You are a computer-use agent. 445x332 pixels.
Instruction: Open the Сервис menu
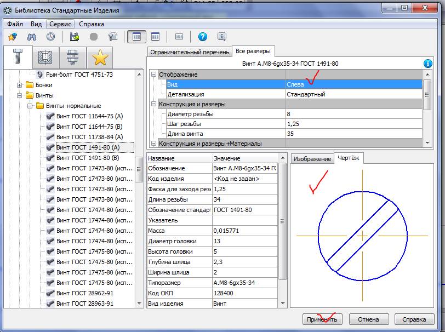tap(60, 24)
